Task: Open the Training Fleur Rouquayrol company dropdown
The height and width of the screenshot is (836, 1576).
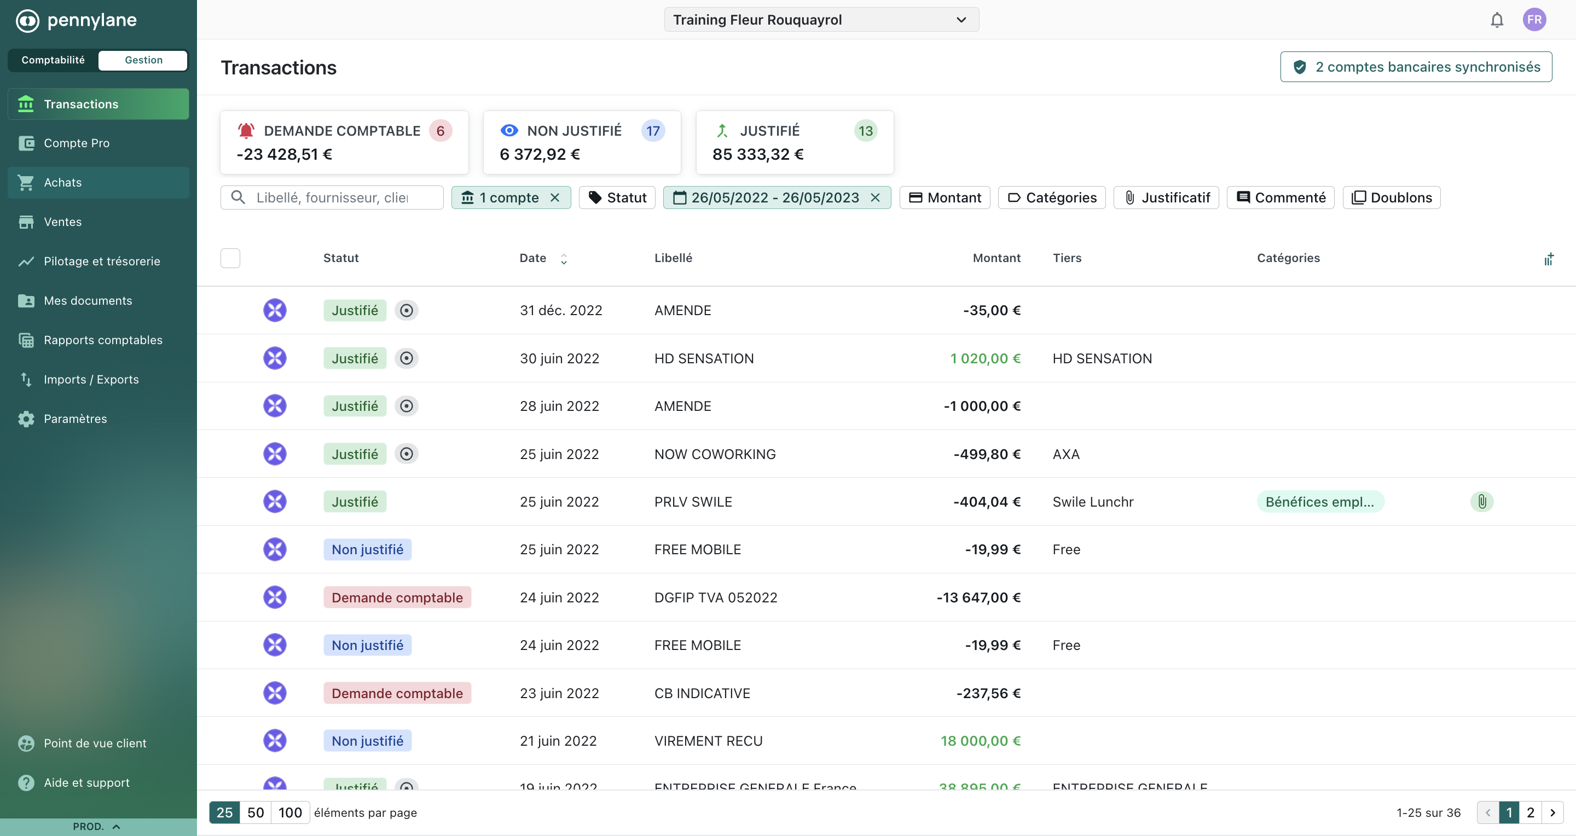Action: [x=821, y=20]
